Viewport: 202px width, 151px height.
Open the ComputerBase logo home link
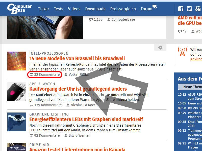pos(19,9)
